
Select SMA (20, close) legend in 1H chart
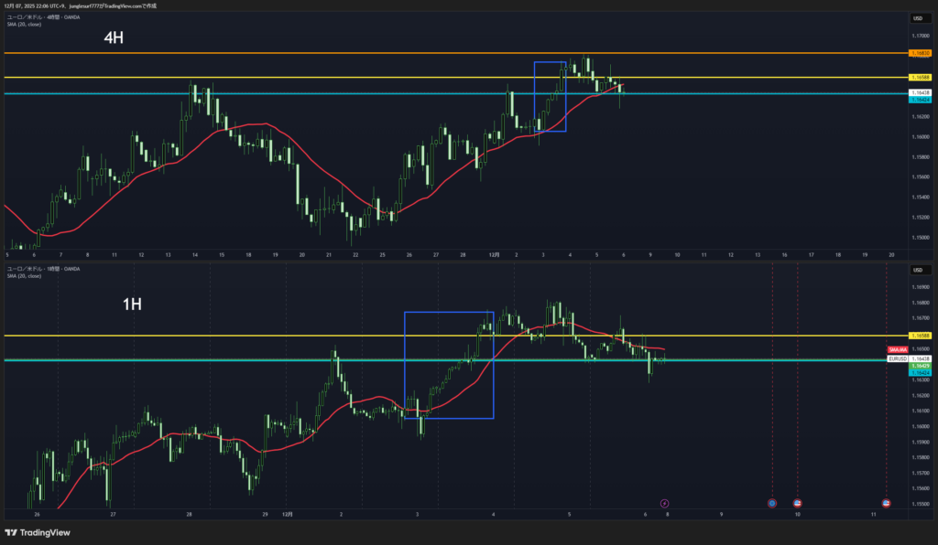pos(23,275)
